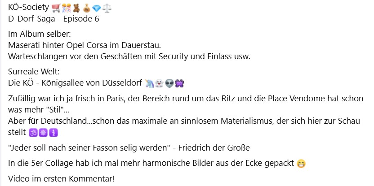Click the purple alien monster emoji
374x186 pixels.
click(x=180, y=83)
